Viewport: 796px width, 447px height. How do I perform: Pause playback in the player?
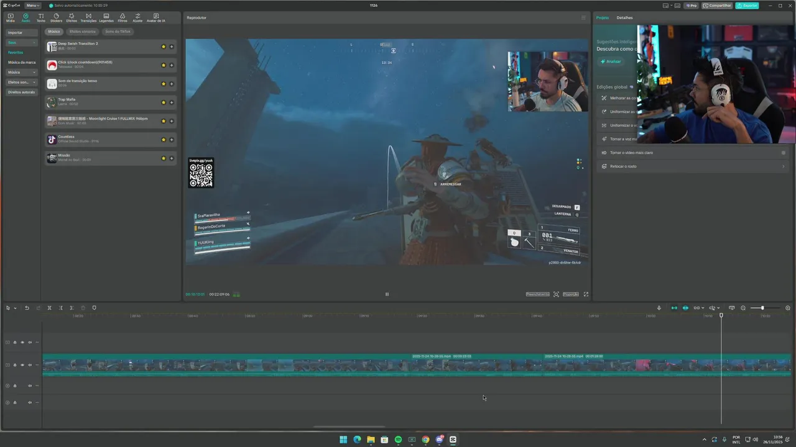click(x=387, y=294)
